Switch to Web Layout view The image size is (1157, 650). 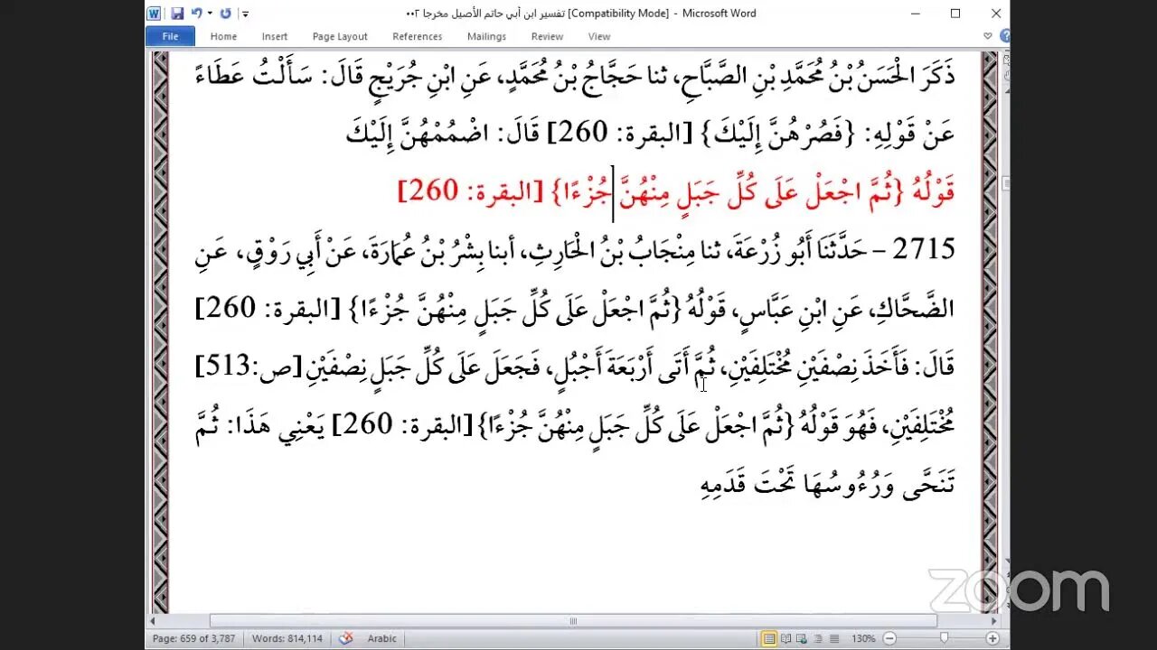point(803,638)
